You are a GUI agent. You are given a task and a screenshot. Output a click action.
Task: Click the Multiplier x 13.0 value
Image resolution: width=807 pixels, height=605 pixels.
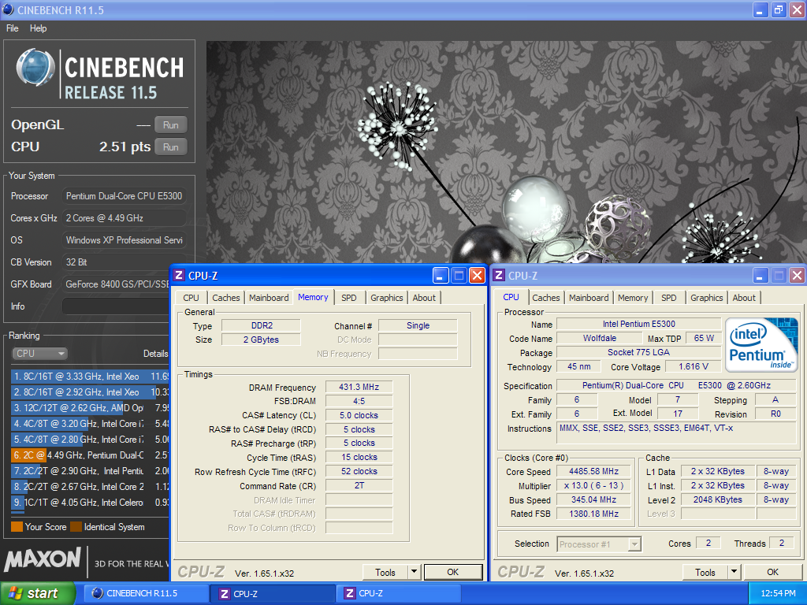tap(594, 485)
